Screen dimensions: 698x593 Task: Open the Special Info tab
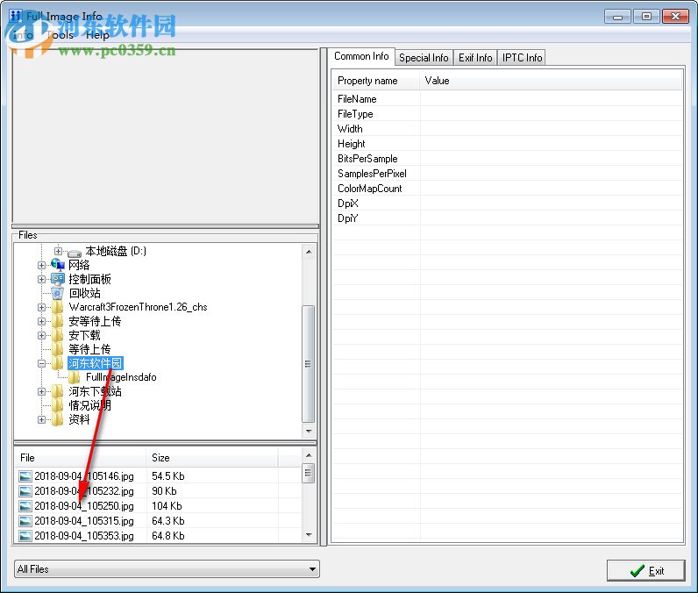click(424, 58)
